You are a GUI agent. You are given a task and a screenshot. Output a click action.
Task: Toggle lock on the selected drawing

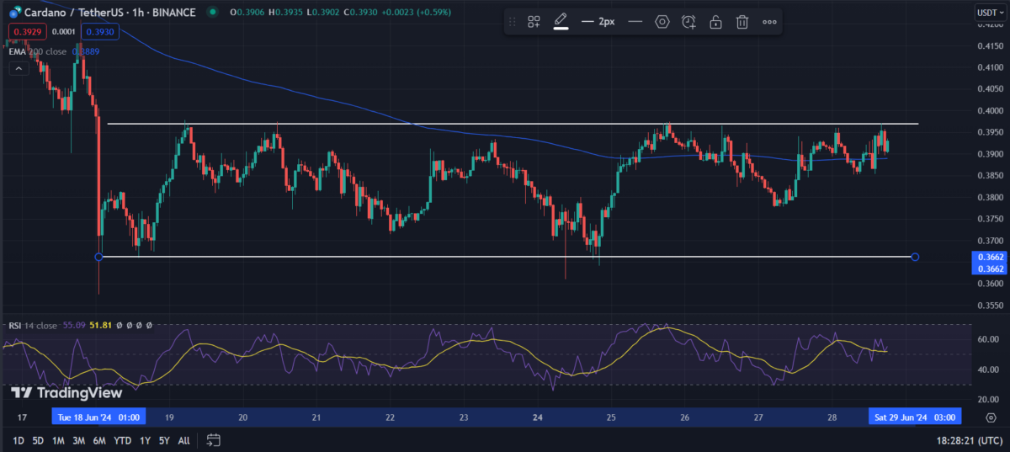click(715, 22)
